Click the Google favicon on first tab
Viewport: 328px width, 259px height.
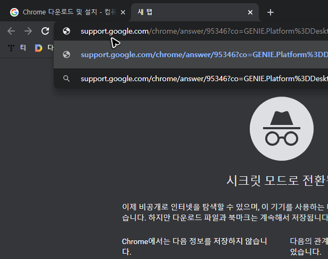(14, 12)
